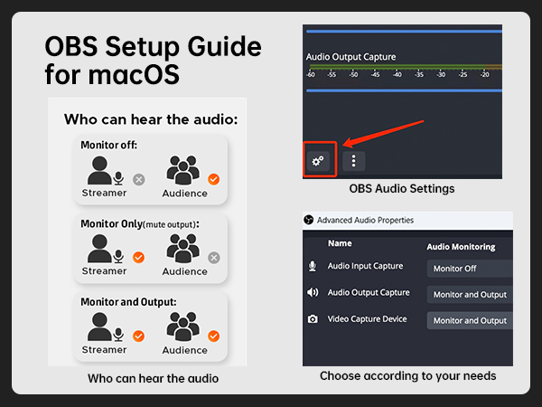
Task: Click the grey X beside Streamer in Monitor off
Action: click(139, 180)
